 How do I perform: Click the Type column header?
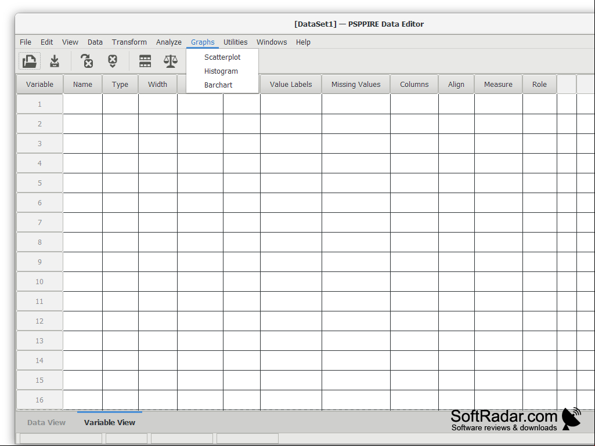(x=120, y=84)
